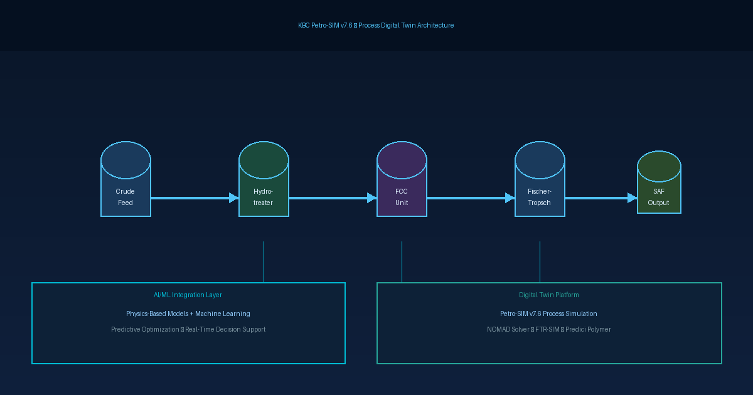Click 'Physics-Based Models + Machine Learning' text
This screenshot has height=395, width=753.
[x=188, y=313]
